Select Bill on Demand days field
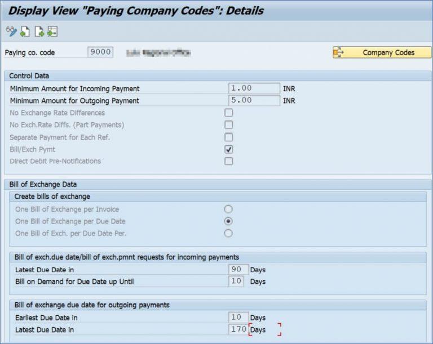This screenshot has width=433, height=344. click(236, 281)
